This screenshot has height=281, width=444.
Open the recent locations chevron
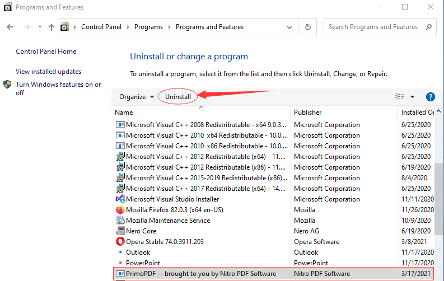pos(40,27)
